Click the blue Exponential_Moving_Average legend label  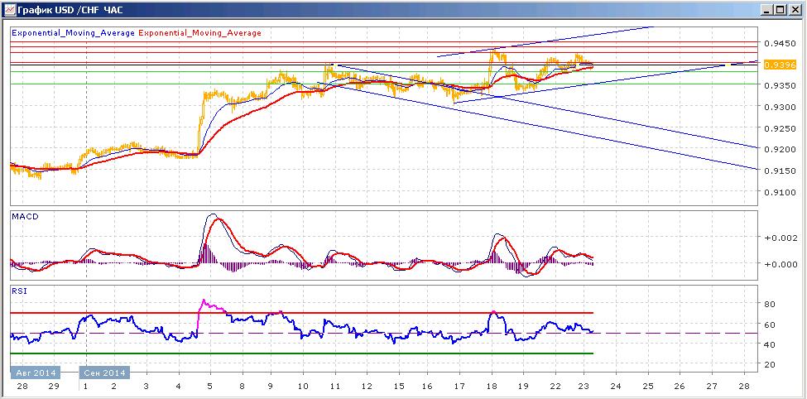[73, 33]
